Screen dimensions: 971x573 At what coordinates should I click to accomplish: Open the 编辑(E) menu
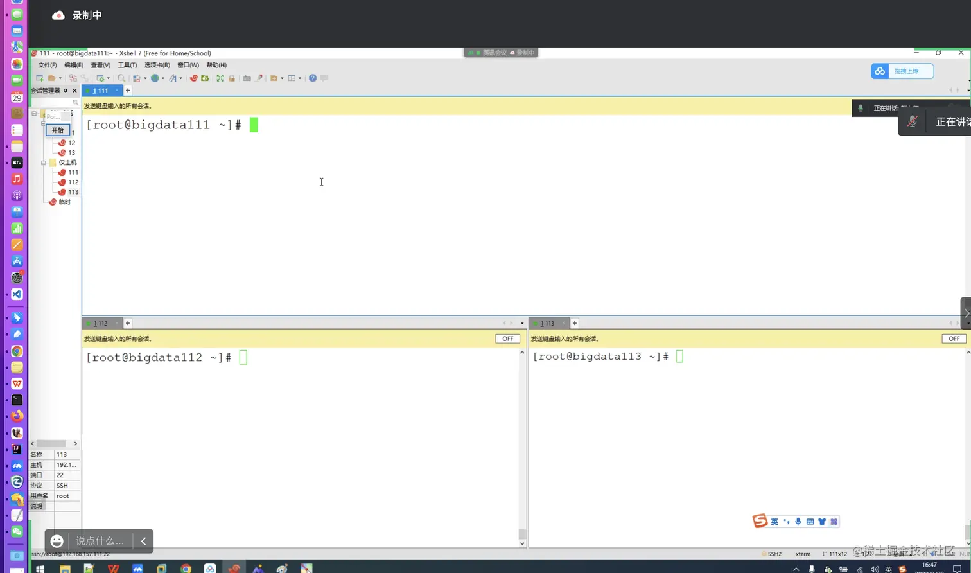coord(74,65)
